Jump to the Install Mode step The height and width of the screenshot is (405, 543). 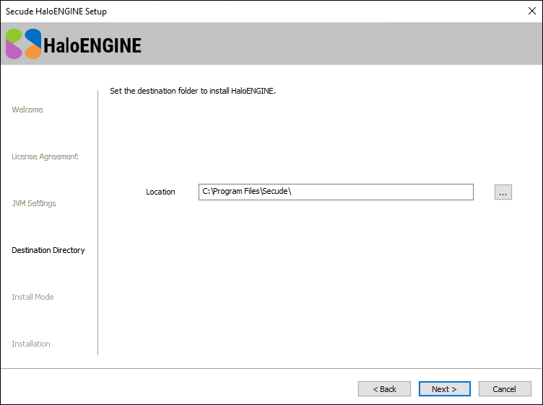tap(32, 297)
